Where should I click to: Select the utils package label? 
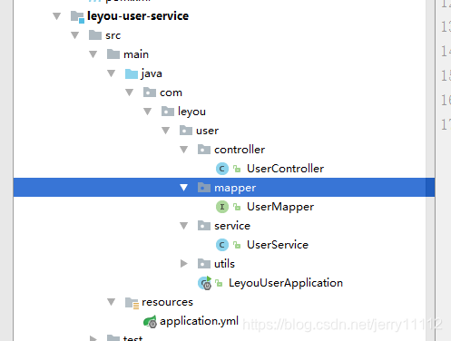point(224,264)
